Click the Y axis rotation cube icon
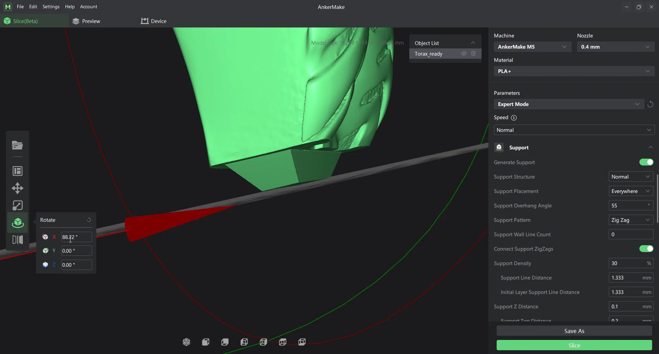Screen dimensions: 659x354 coord(45,251)
